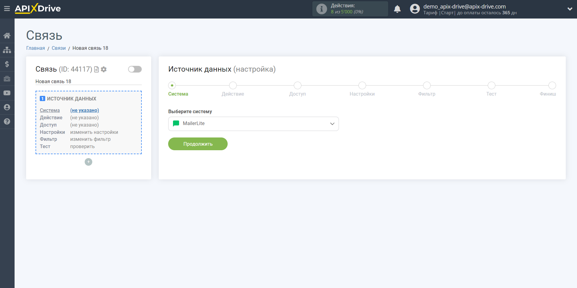577x288 pixels.
Task: Add a block with the plus icon
Action: 88,162
